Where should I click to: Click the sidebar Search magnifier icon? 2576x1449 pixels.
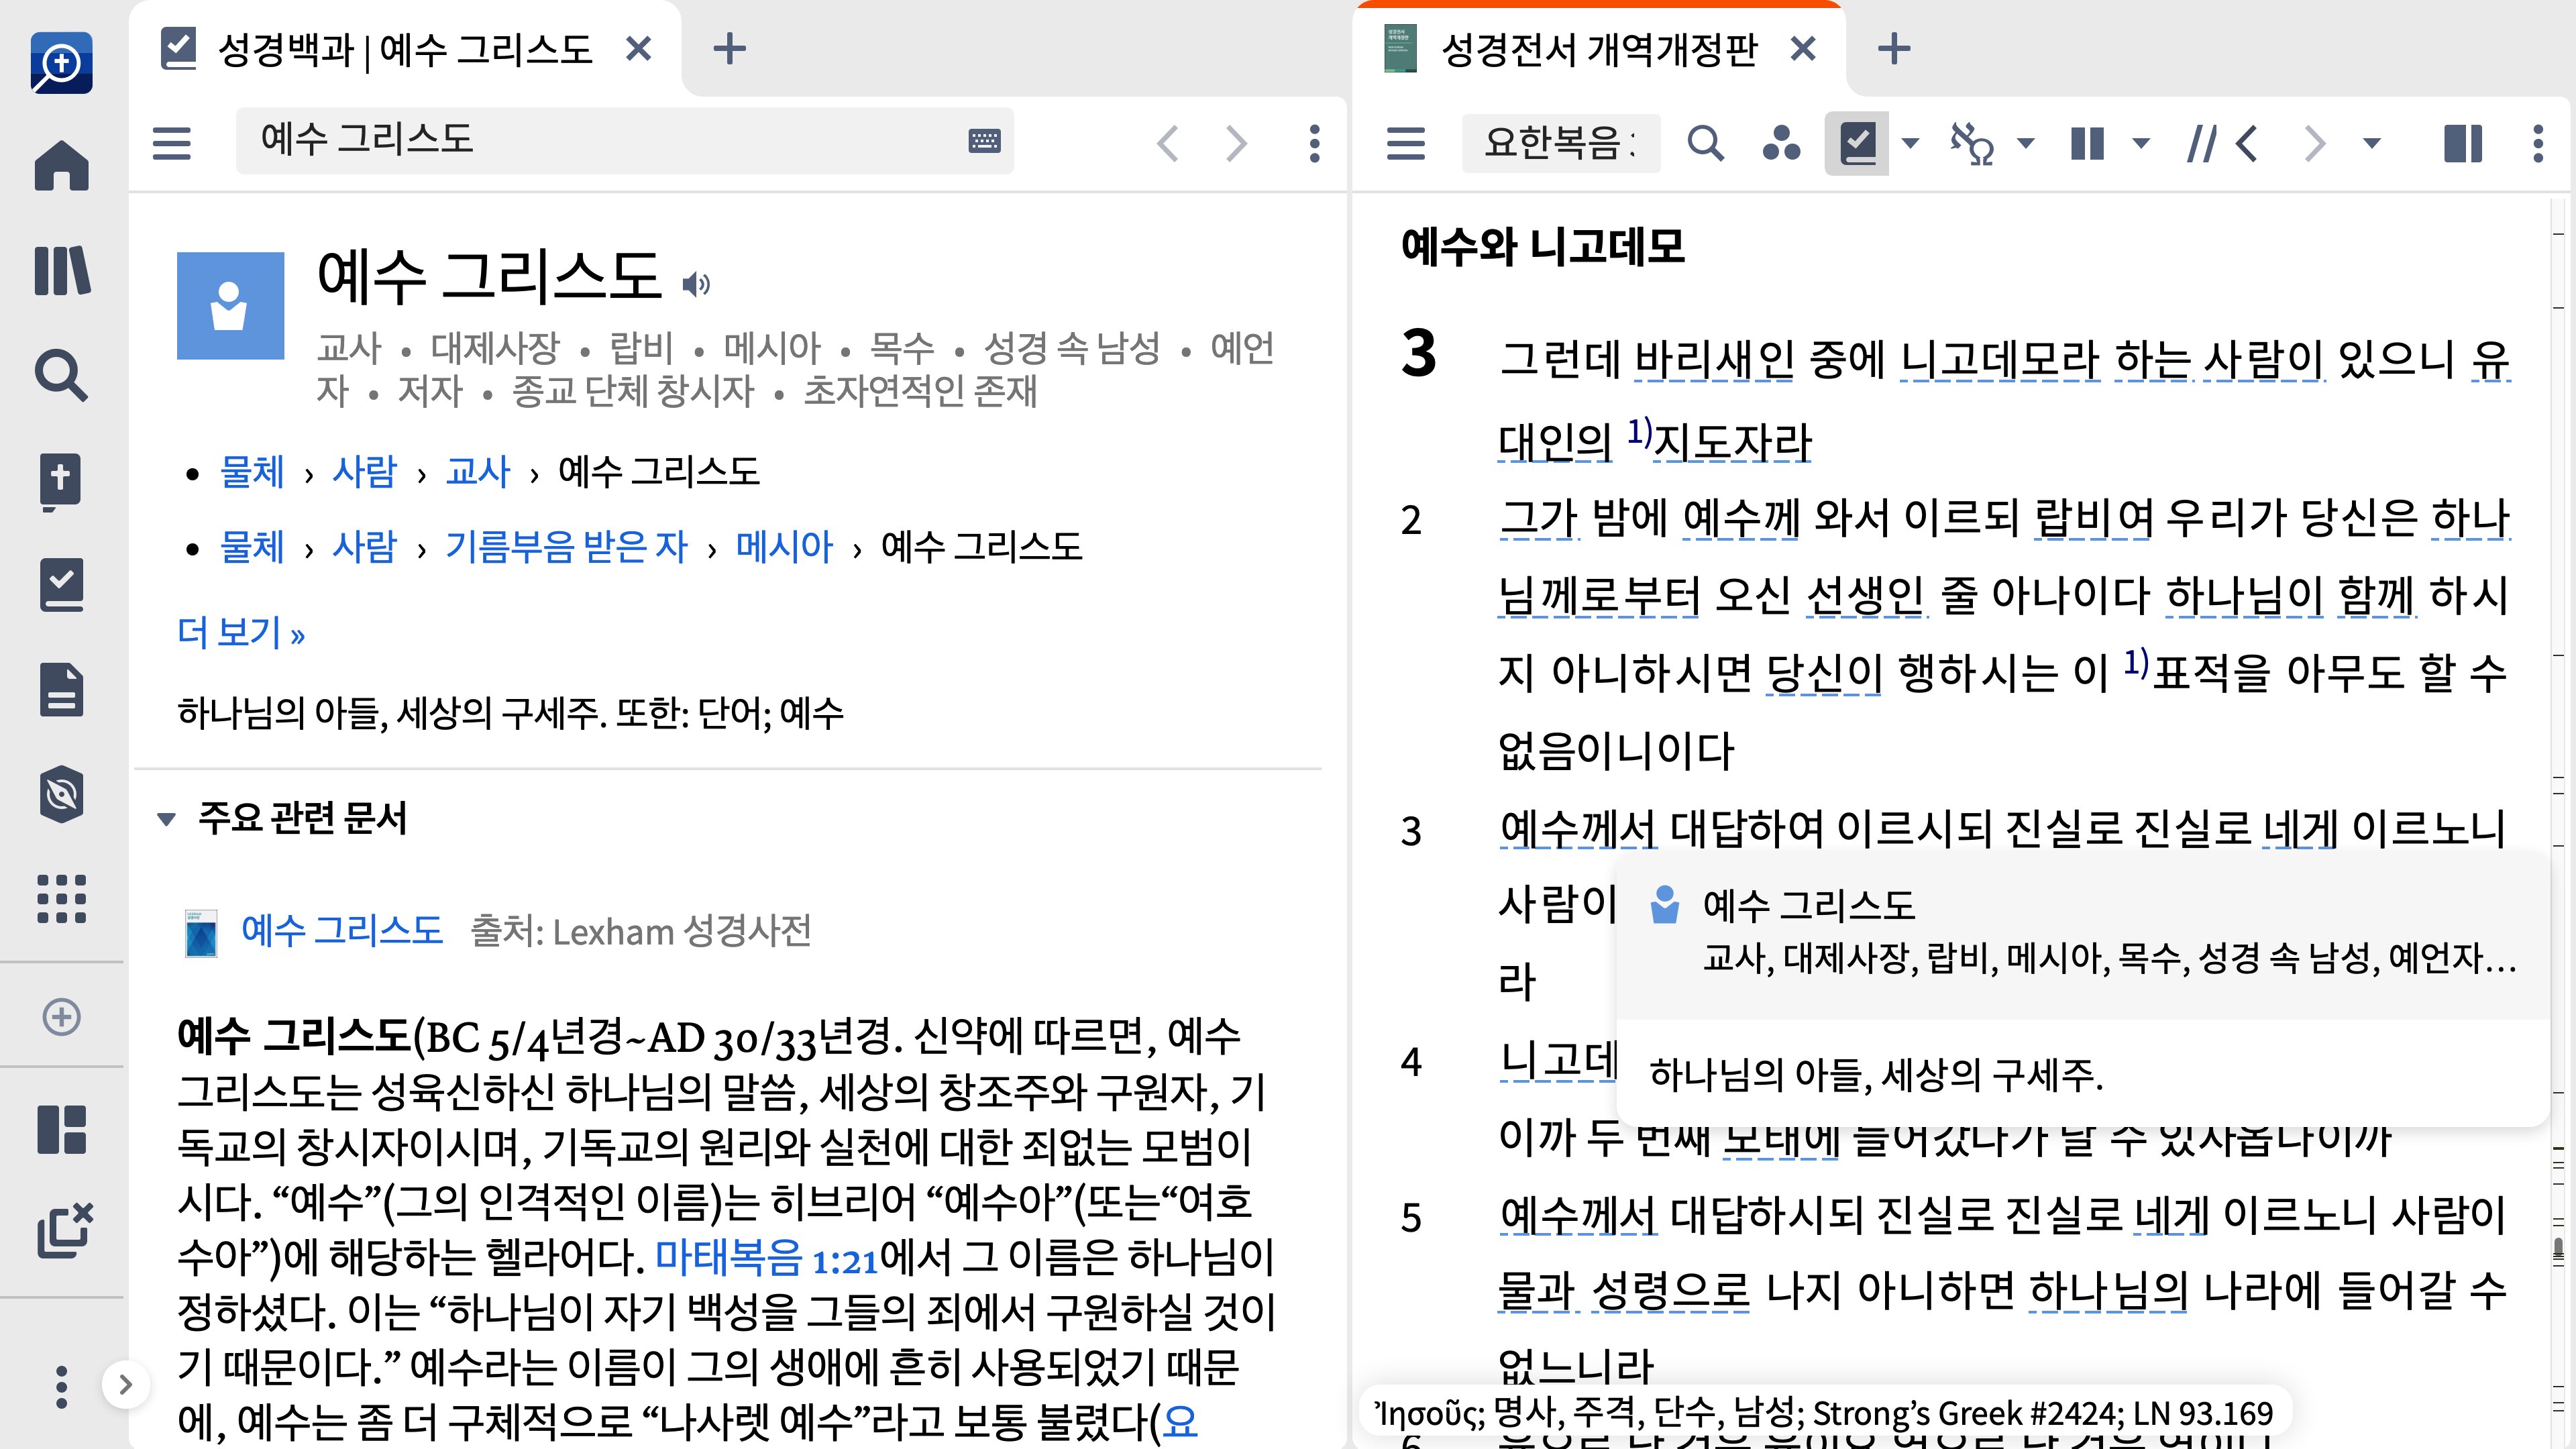[x=61, y=375]
